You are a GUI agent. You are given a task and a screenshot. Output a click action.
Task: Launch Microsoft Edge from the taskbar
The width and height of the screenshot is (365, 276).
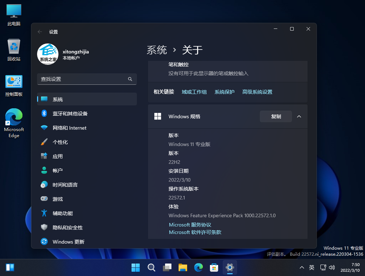pyautogui.click(x=199, y=267)
